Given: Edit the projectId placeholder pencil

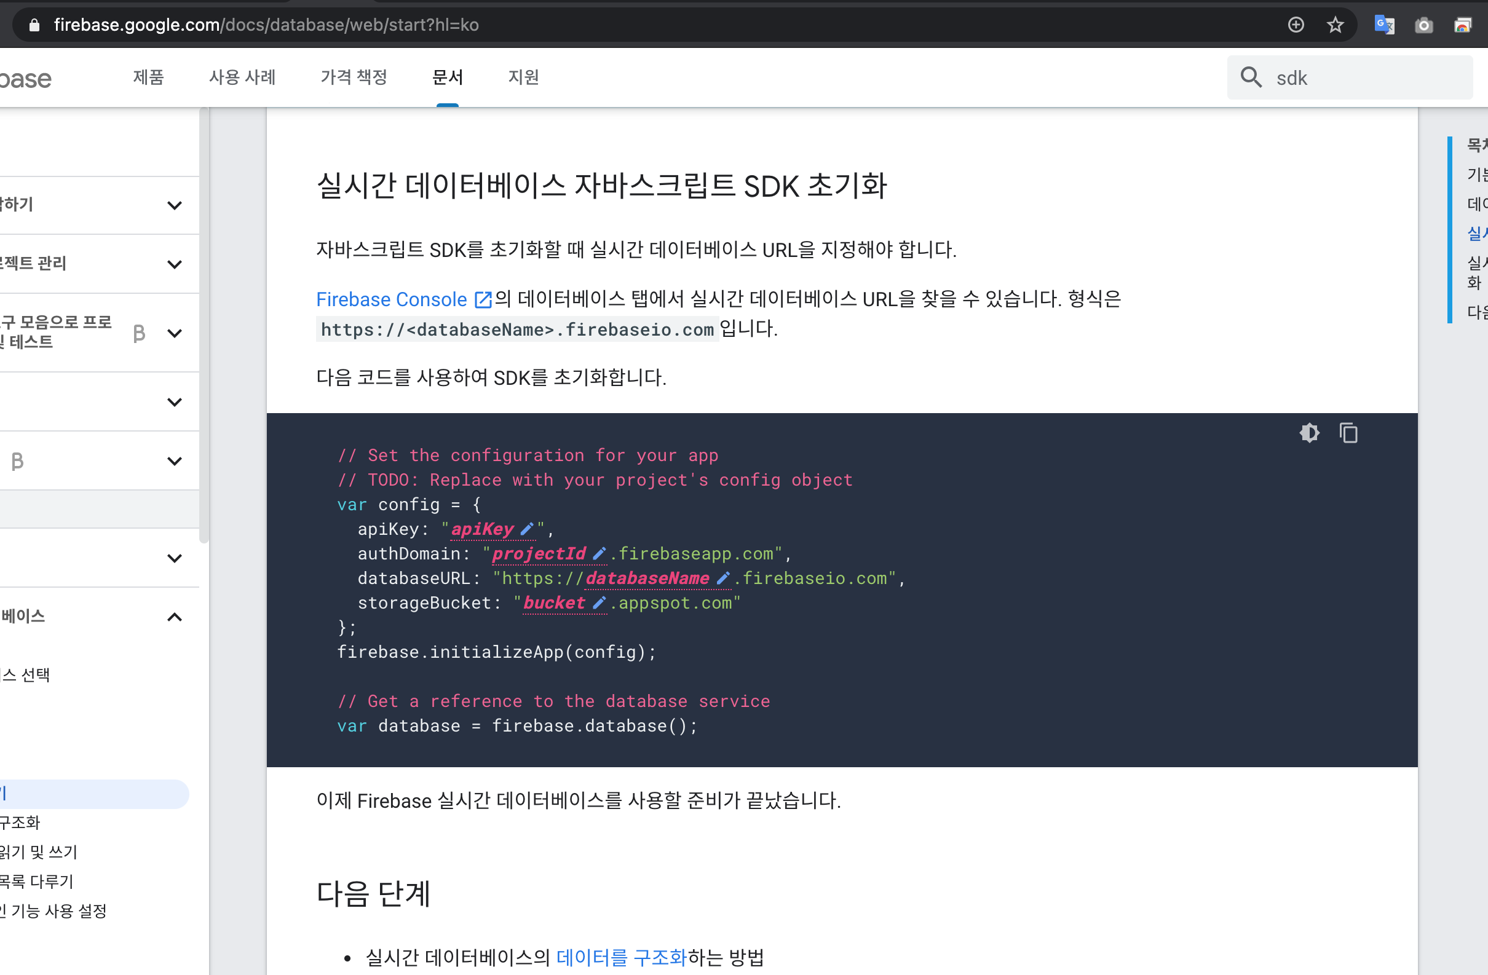Looking at the screenshot, I should coord(599,554).
